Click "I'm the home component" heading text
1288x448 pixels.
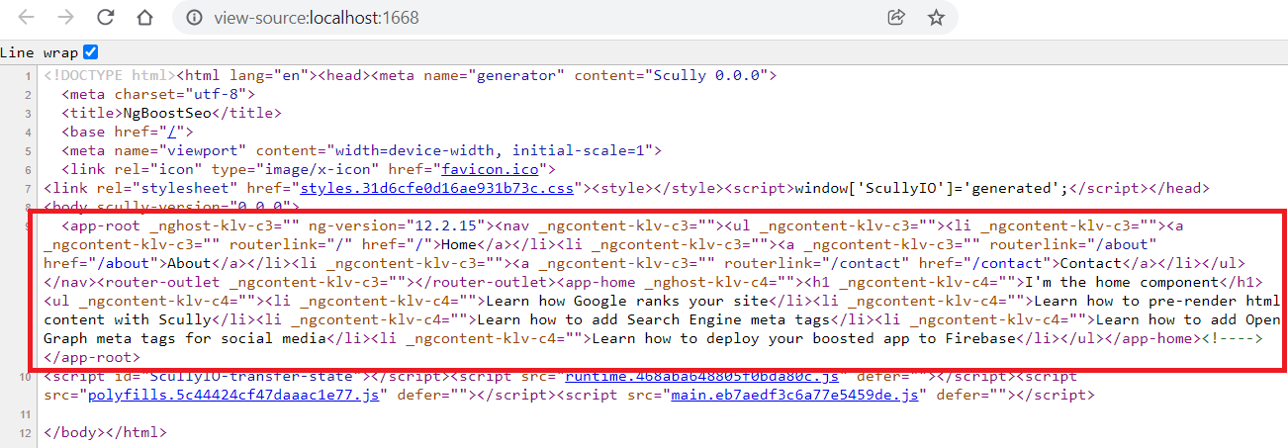pos(1125,282)
